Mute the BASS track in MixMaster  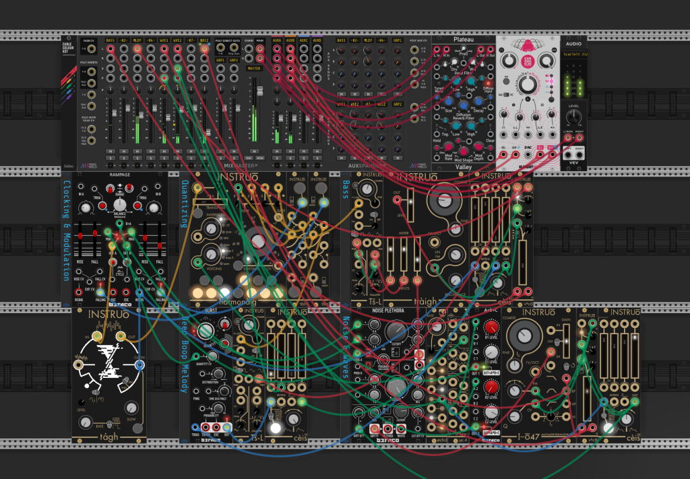(110, 152)
